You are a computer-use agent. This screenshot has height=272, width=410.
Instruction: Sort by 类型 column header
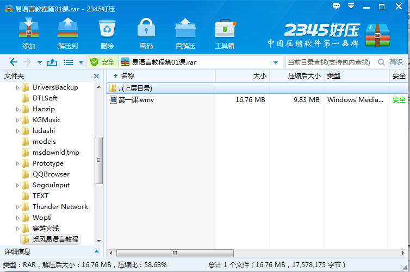pos(357,76)
